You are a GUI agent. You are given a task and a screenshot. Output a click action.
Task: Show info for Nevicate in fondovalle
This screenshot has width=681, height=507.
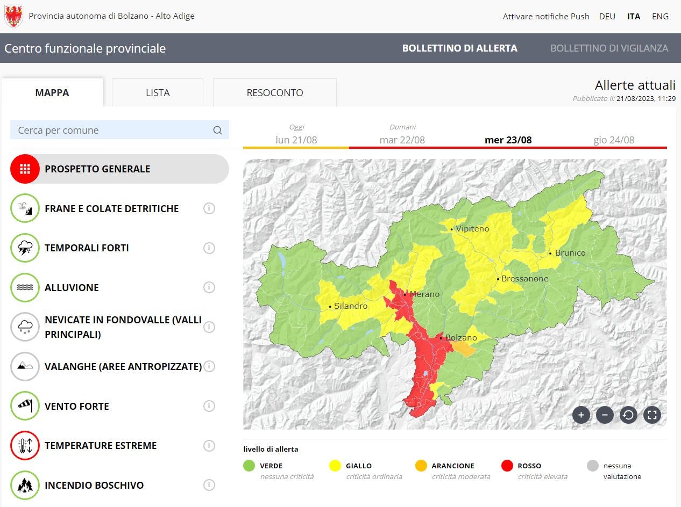pos(209,327)
